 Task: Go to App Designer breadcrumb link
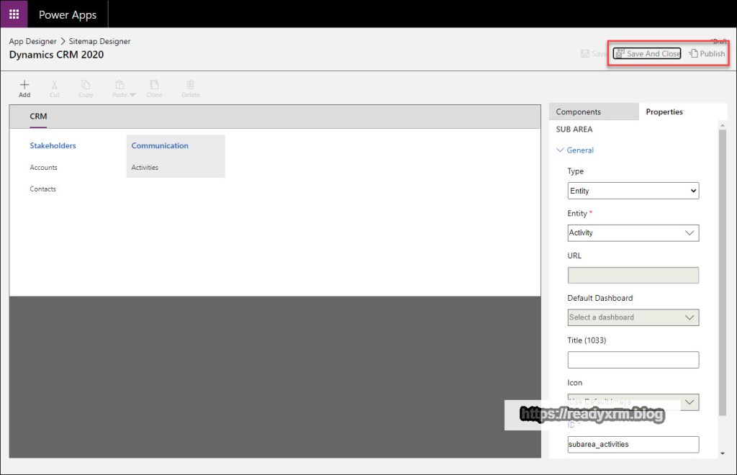pos(32,42)
